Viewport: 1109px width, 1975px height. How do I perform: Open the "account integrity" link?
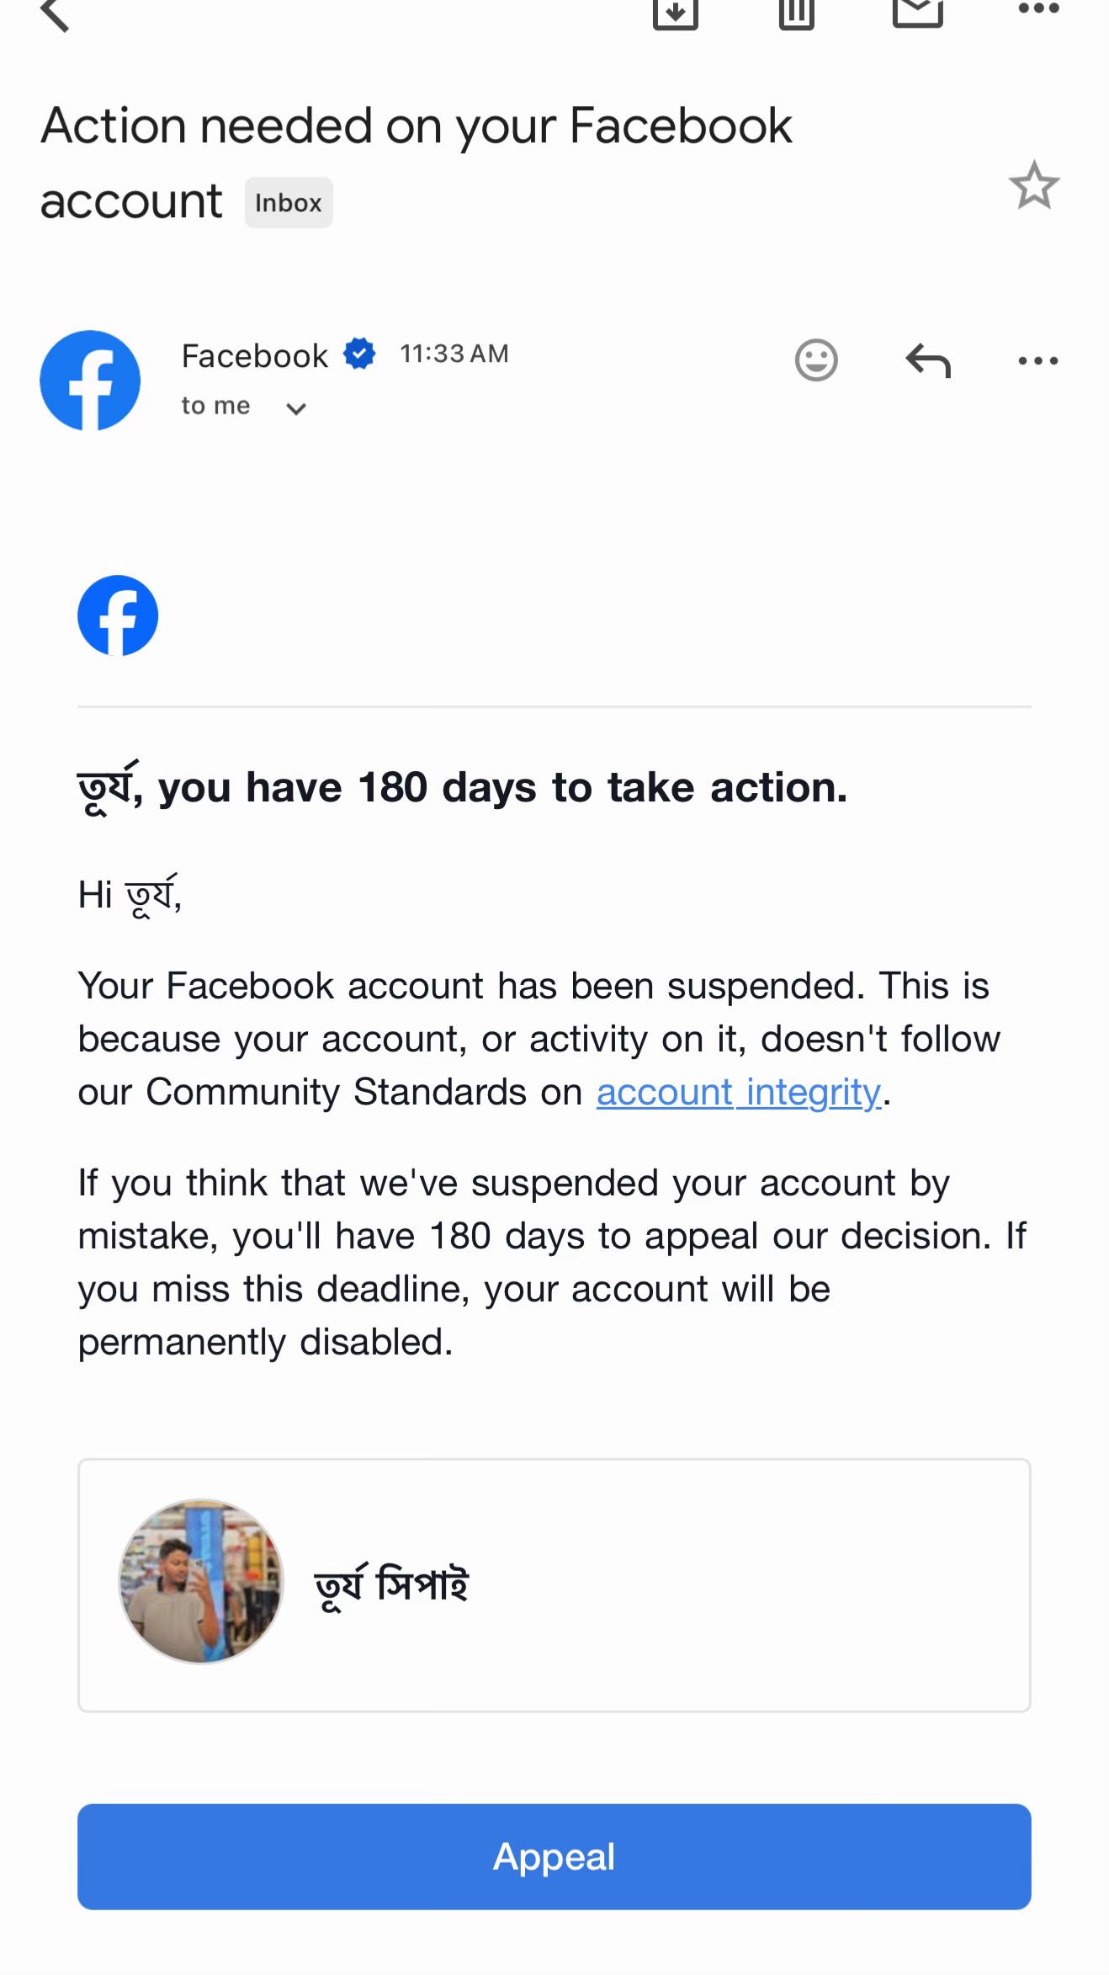tap(739, 1092)
